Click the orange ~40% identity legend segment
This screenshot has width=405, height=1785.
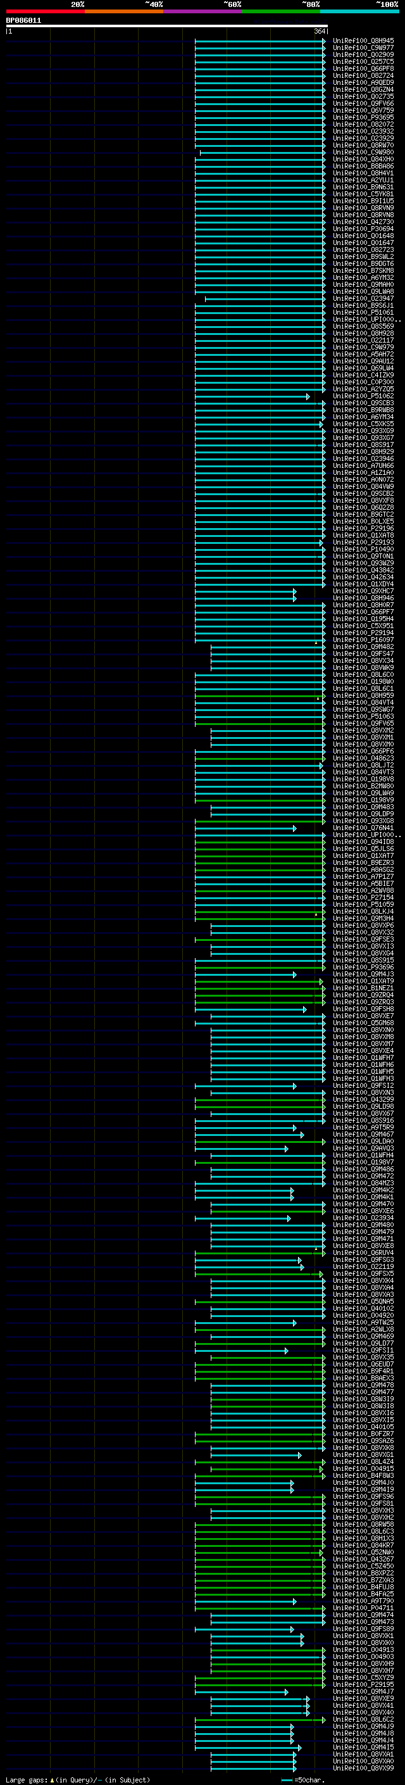(x=124, y=11)
